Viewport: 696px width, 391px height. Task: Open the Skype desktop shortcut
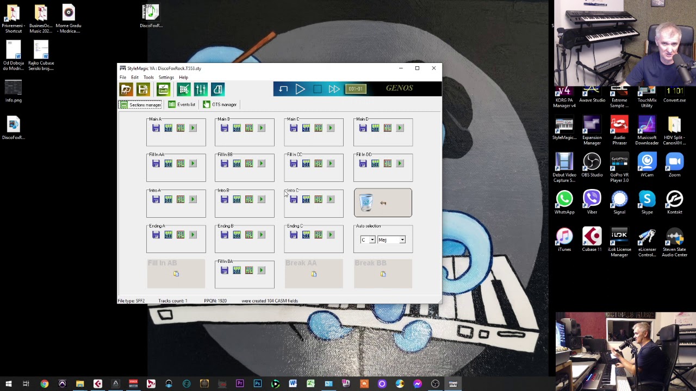[647, 202]
